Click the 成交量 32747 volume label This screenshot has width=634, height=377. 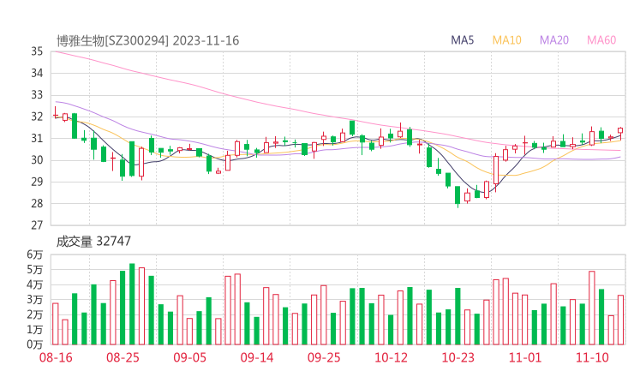pyautogui.click(x=93, y=241)
